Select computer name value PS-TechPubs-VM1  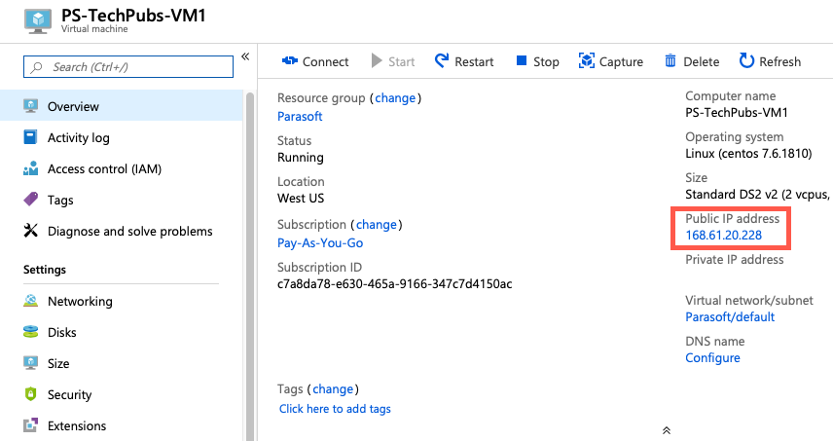click(737, 112)
